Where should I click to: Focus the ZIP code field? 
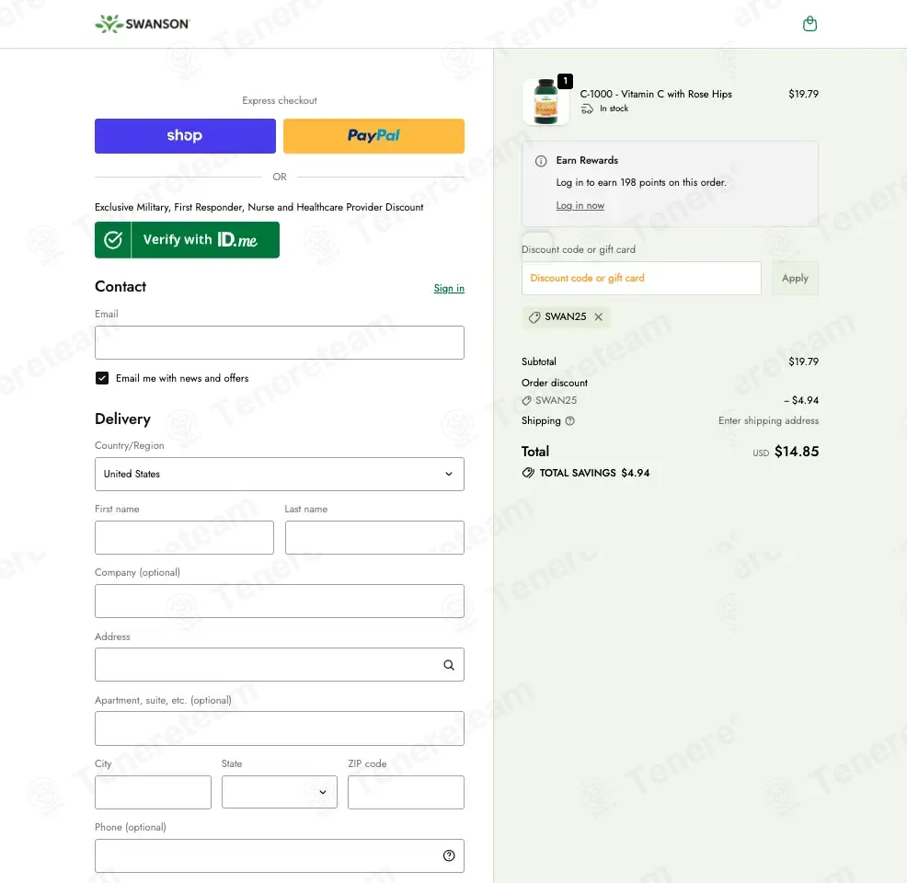click(406, 792)
